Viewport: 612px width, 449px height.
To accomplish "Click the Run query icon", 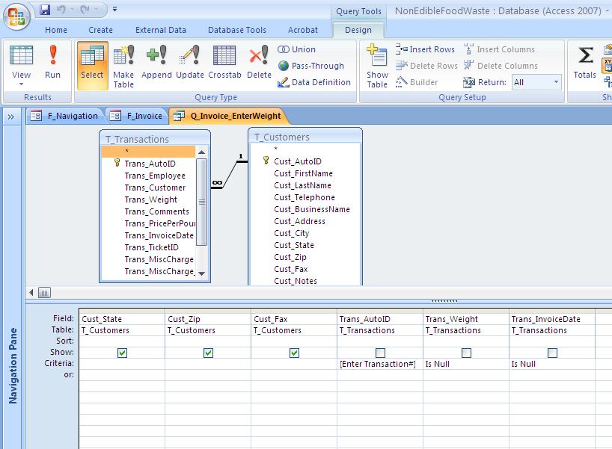I will (x=52, y=63).
